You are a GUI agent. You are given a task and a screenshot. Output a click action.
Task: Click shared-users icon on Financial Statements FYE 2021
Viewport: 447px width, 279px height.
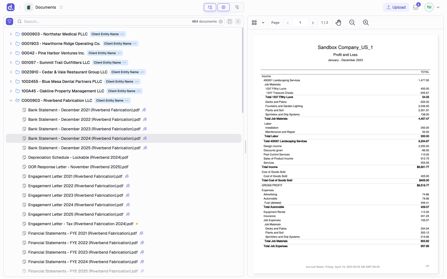pos(141,233)
